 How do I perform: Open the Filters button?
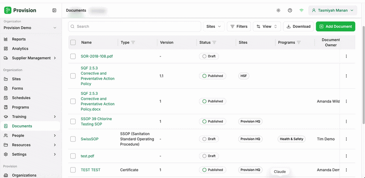(239, 26)
